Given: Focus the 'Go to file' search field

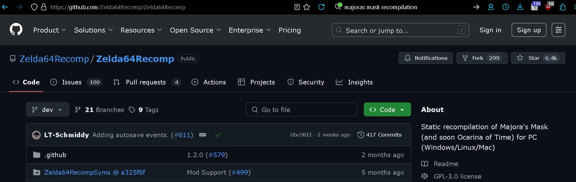Looking at the screenshot, I should (x=301, y=110).
